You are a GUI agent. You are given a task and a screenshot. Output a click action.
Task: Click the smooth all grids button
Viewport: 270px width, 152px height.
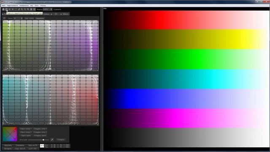point(40,136)
